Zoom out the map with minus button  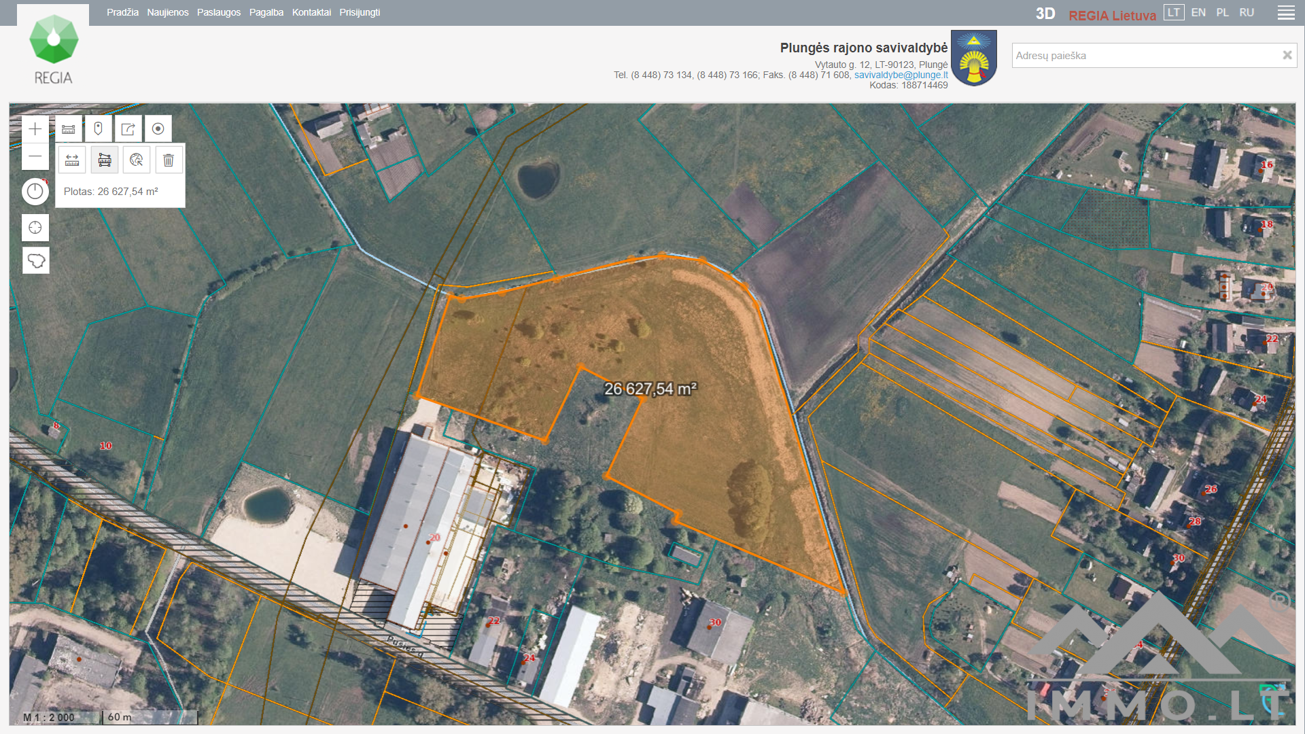35,157
